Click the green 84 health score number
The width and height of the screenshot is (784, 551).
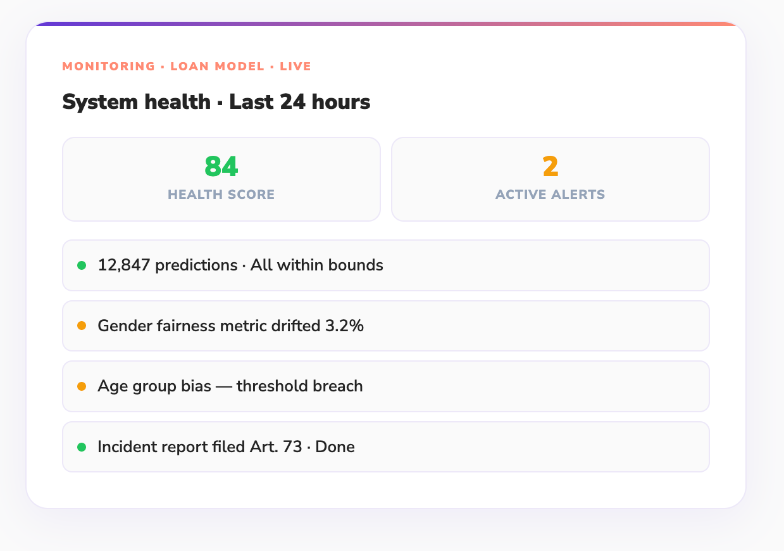click(x=221, y=166)
